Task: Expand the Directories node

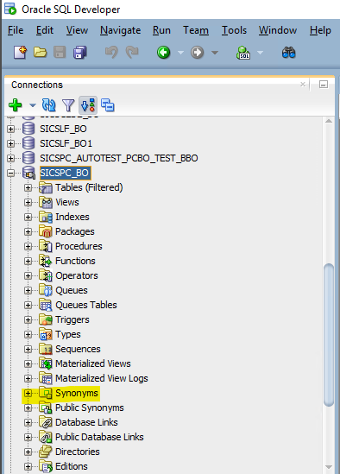Action: tap(28, 452)
